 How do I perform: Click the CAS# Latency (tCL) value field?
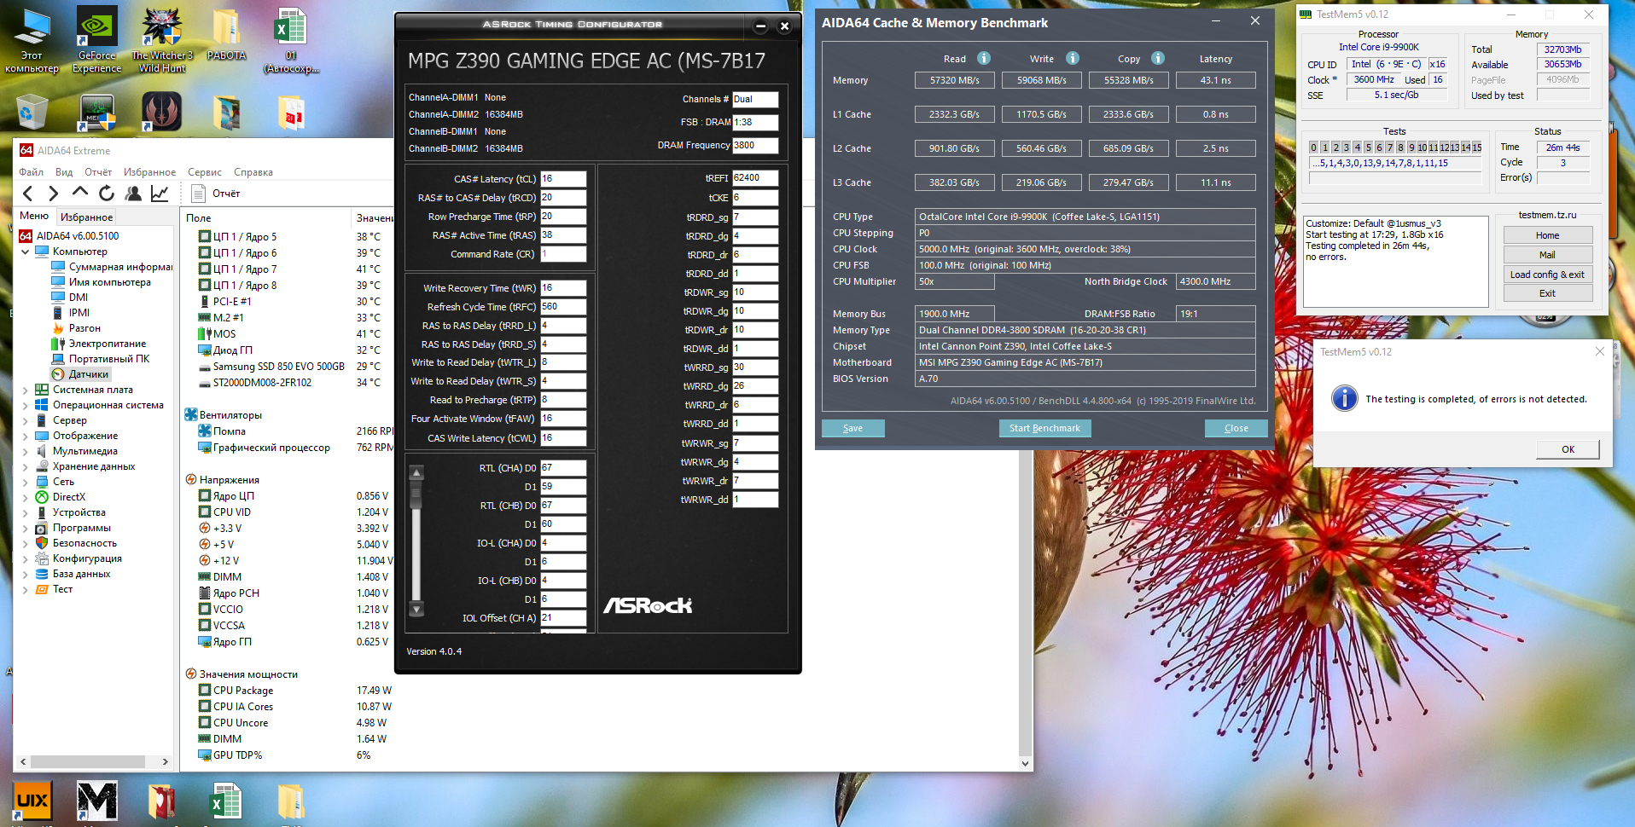click(x=563, y=179)
